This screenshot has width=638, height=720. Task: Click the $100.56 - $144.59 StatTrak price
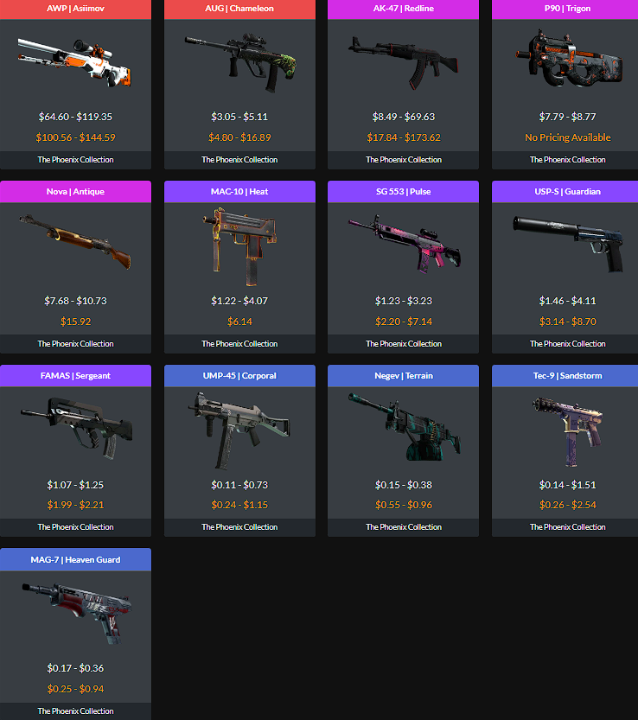pyautogui.click(x=76, y=137)
